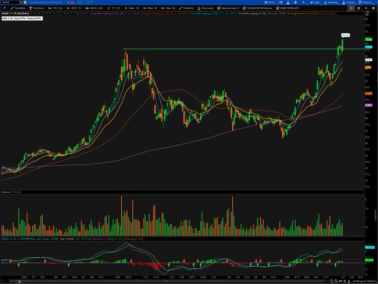Click the symbol input field showing WGMI
This screenshot has height=284, width=378.
[10, 2]
